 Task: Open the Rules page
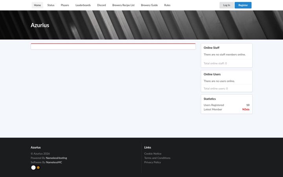(x=167, y=5)
